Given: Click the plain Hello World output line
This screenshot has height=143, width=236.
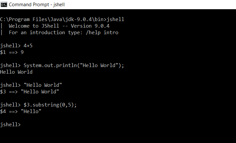Looking at the screenshot, I should 16,72.
